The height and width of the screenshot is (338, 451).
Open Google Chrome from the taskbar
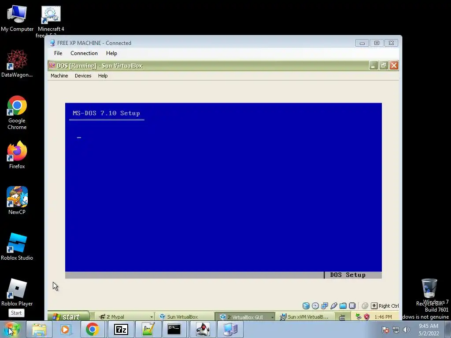[x=92, y=329]
